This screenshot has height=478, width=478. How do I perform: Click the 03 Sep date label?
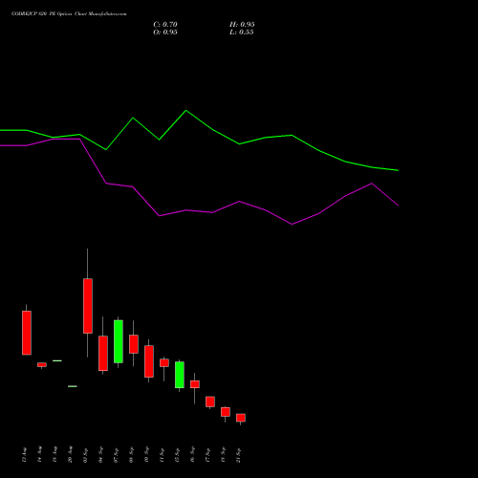(x=86, y=455)
